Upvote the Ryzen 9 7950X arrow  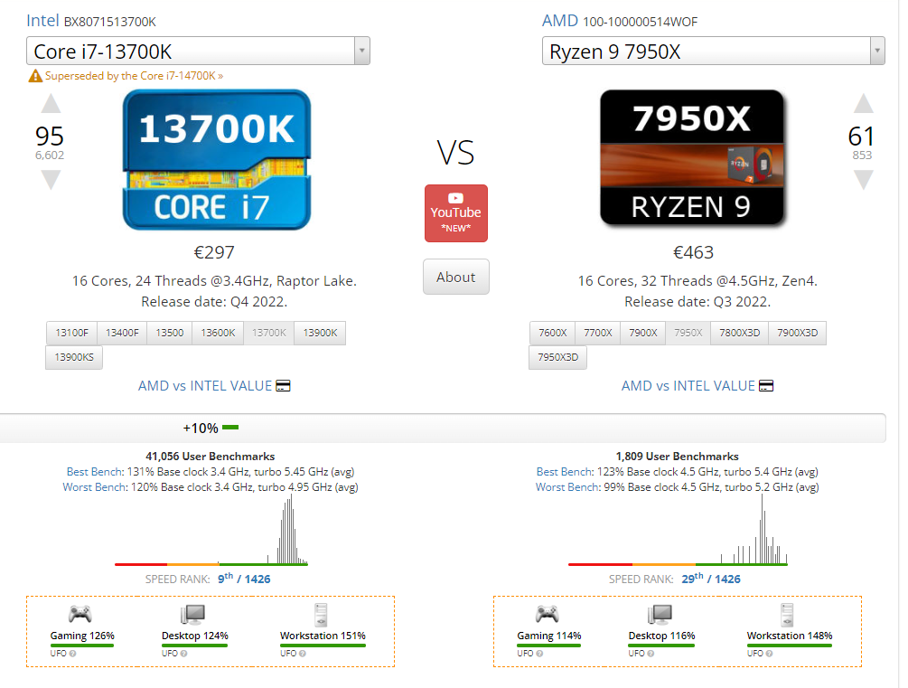(863, 103)
